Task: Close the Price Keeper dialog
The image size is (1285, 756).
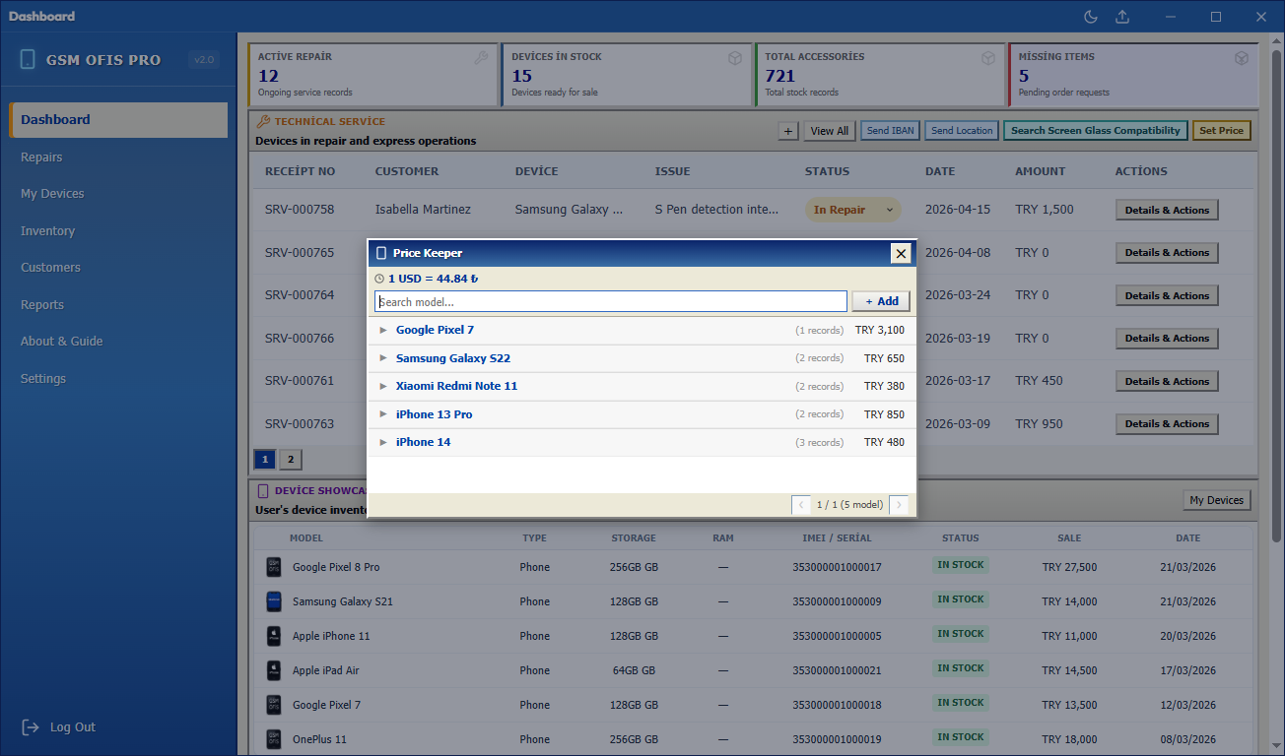Action: tap(901, 253)
